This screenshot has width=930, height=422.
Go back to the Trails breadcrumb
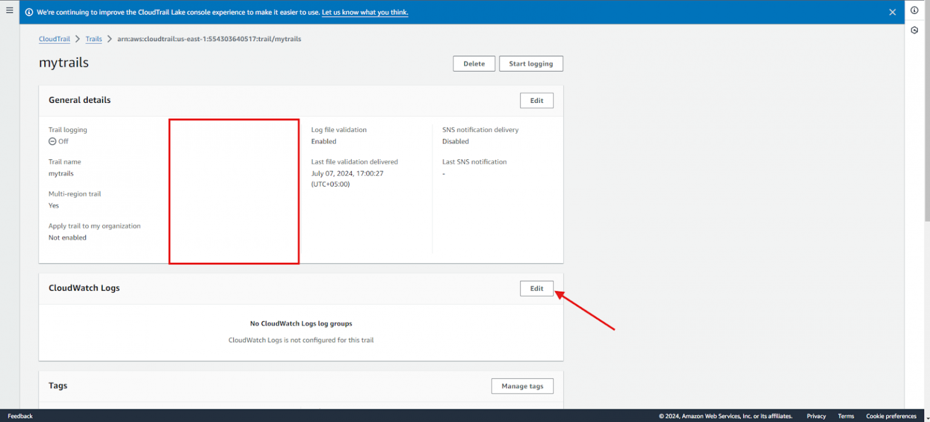[93, 39]
